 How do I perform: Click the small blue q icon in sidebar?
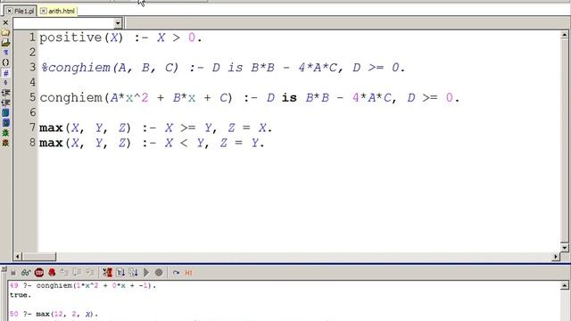click(5, 53)
